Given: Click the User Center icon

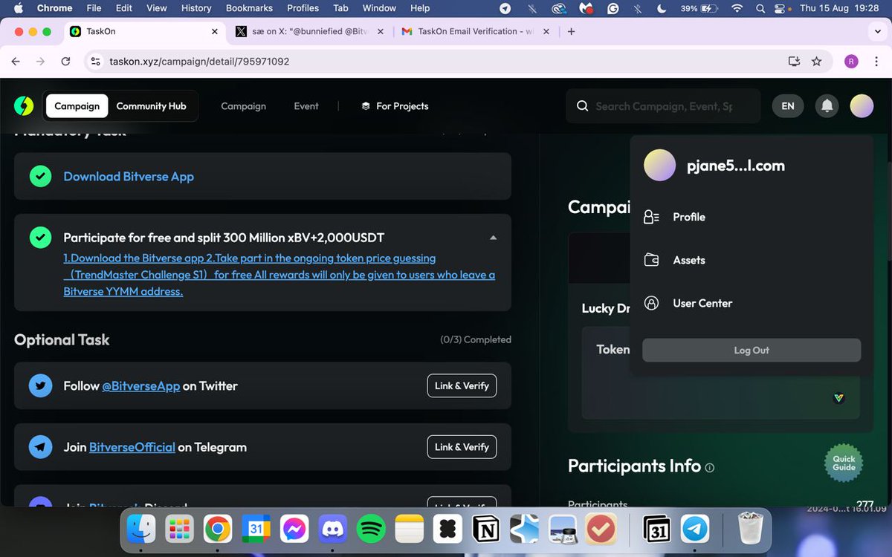Looking at the screenshot, I should (x=651, y=303).
